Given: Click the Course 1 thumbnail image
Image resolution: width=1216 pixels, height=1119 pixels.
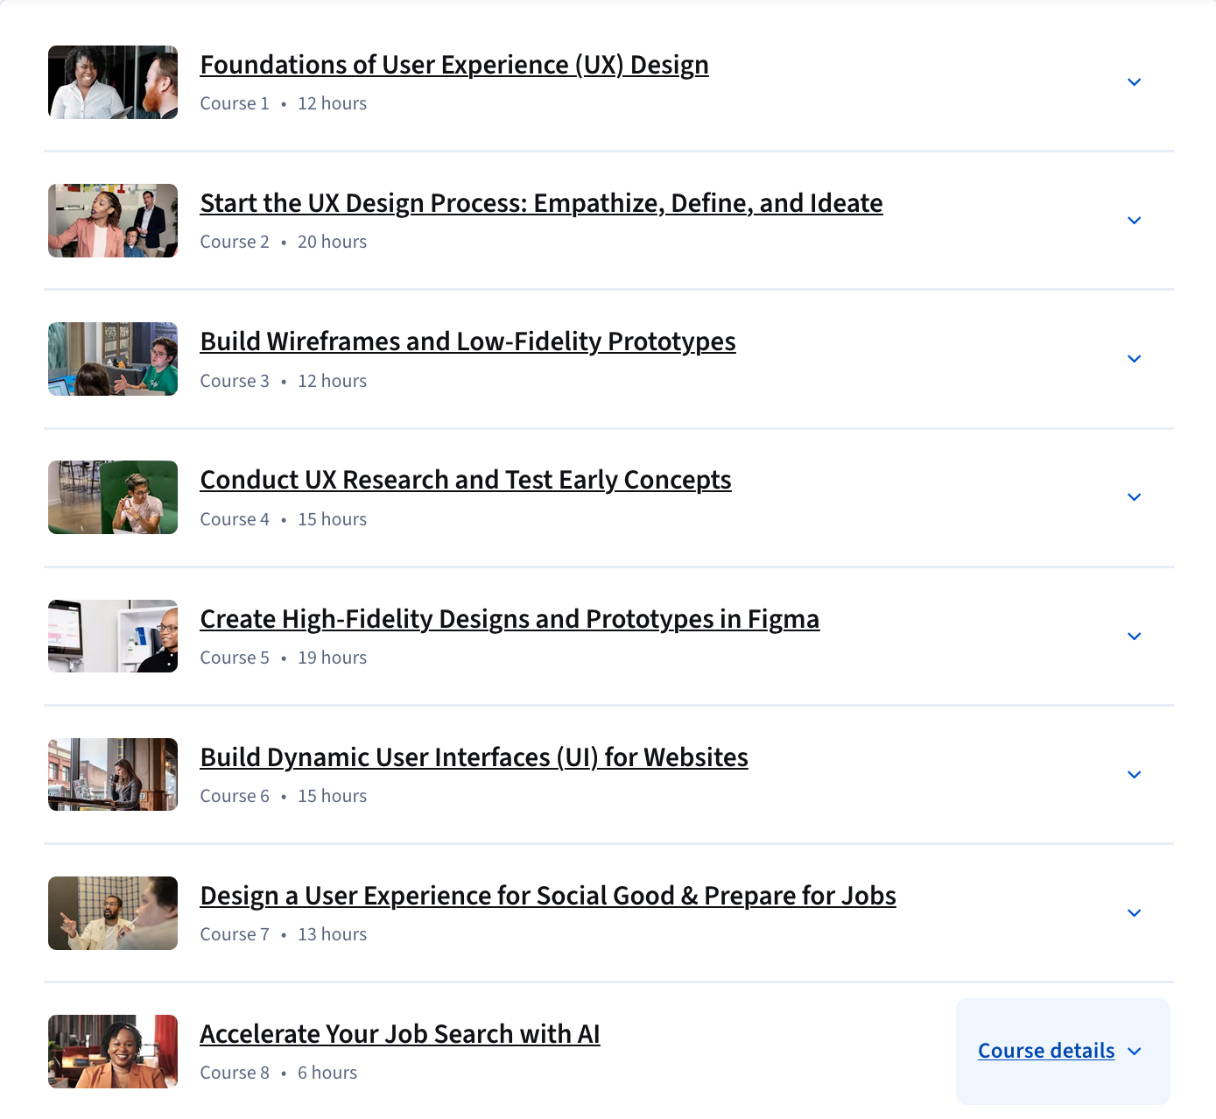Looking at the screenshot, I should pos(113,82).
